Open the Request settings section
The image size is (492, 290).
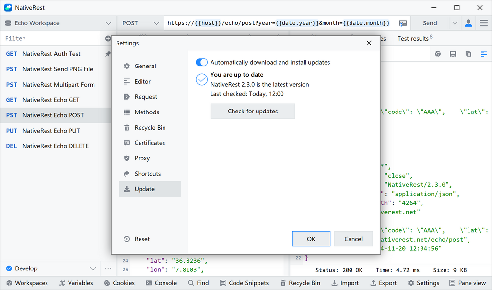point(150,97)
